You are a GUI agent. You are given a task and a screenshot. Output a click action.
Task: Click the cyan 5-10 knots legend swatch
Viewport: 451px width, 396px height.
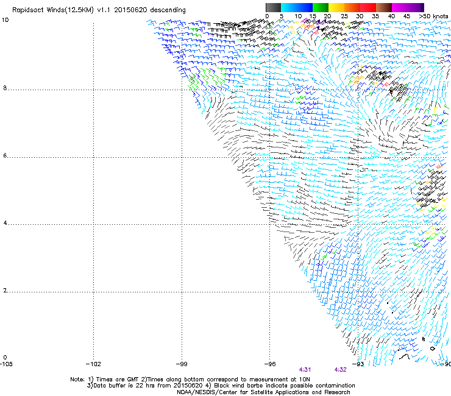pos(289,7)
